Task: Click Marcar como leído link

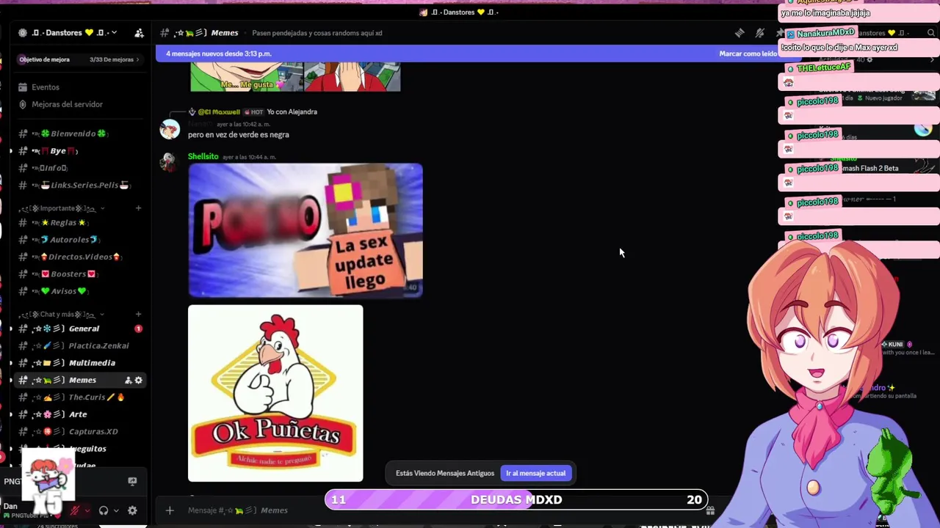Action: [x=748, y=54]
